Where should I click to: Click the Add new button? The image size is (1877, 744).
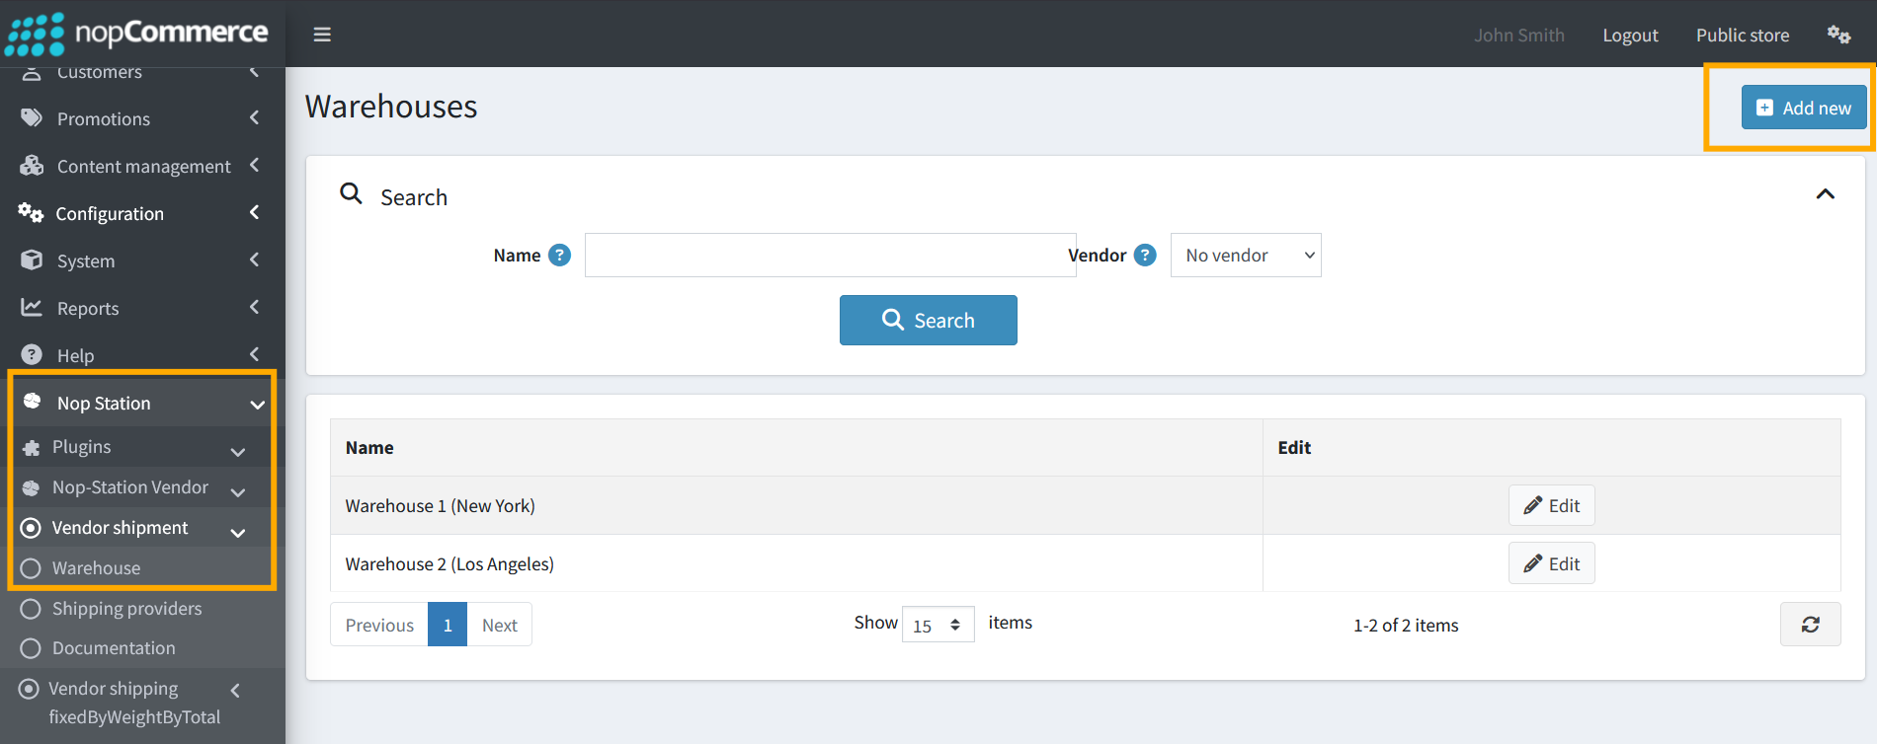pyautogui.click(x=1804, y=108)
